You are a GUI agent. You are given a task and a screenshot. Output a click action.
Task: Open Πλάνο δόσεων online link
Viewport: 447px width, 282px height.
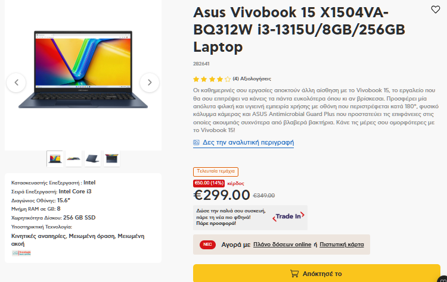point(283,245)
